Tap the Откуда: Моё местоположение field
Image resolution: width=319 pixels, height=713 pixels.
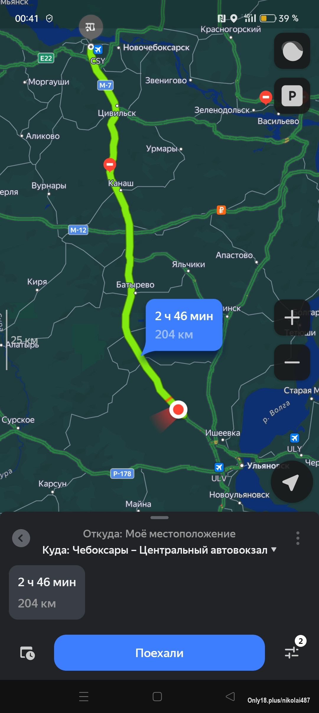[x=159, y=534]
